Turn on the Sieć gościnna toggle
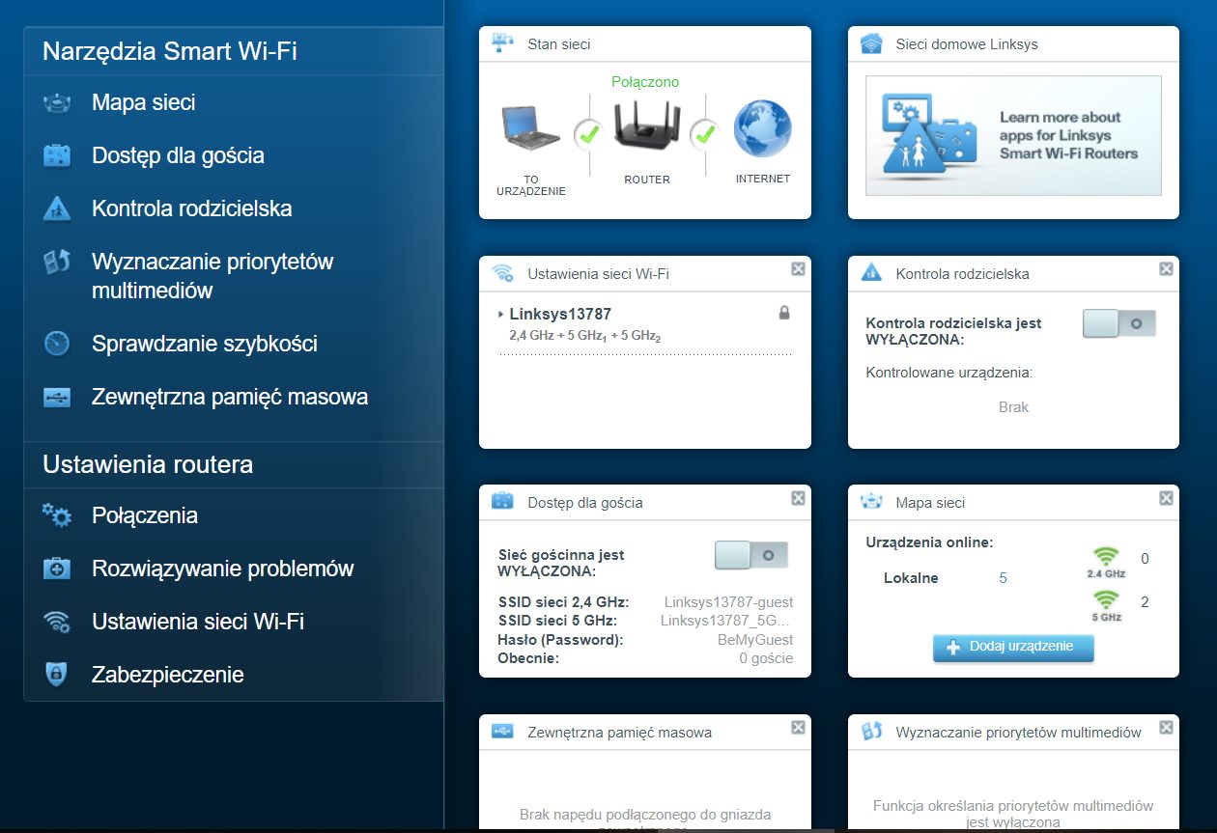Viewport: 1217px width, 833px height. coord(751,555)
